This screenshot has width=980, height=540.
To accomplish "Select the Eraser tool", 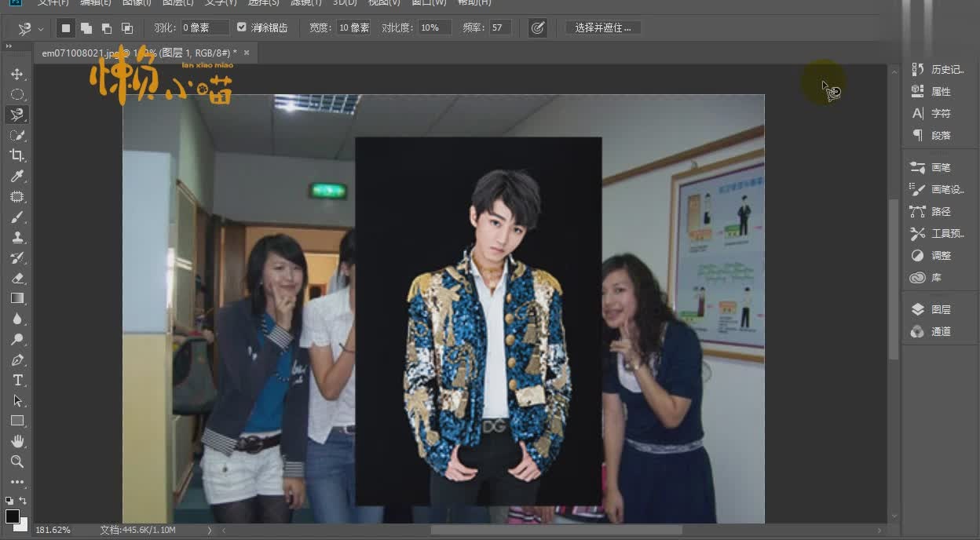I will (x=16, y=278).
